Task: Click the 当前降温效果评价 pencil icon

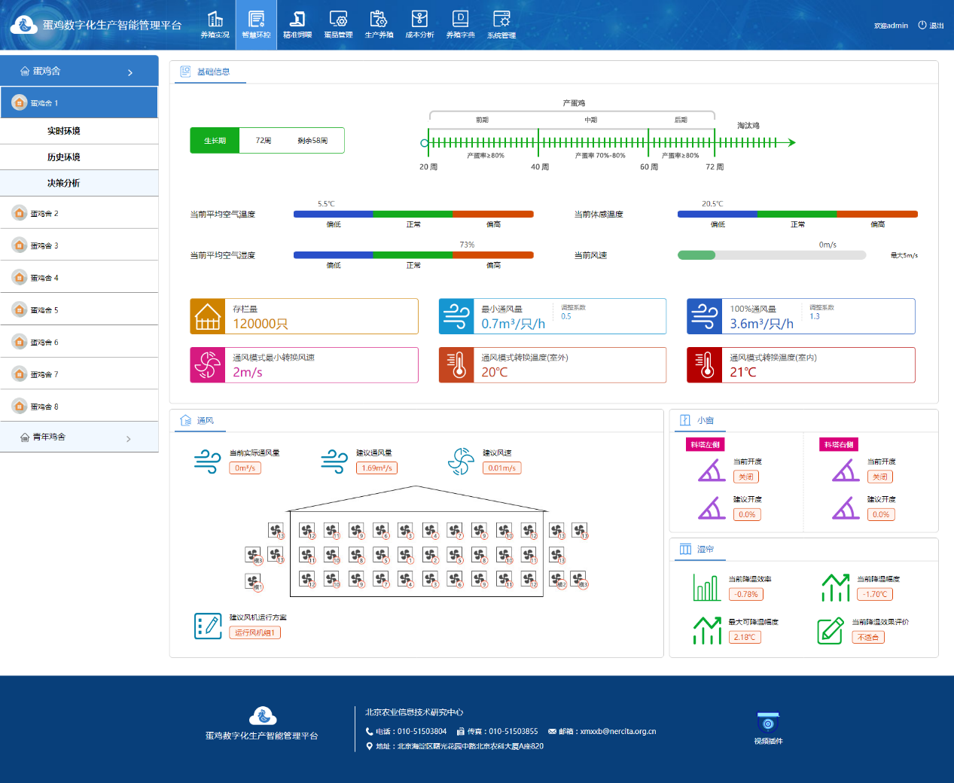Action: (831, 630)
